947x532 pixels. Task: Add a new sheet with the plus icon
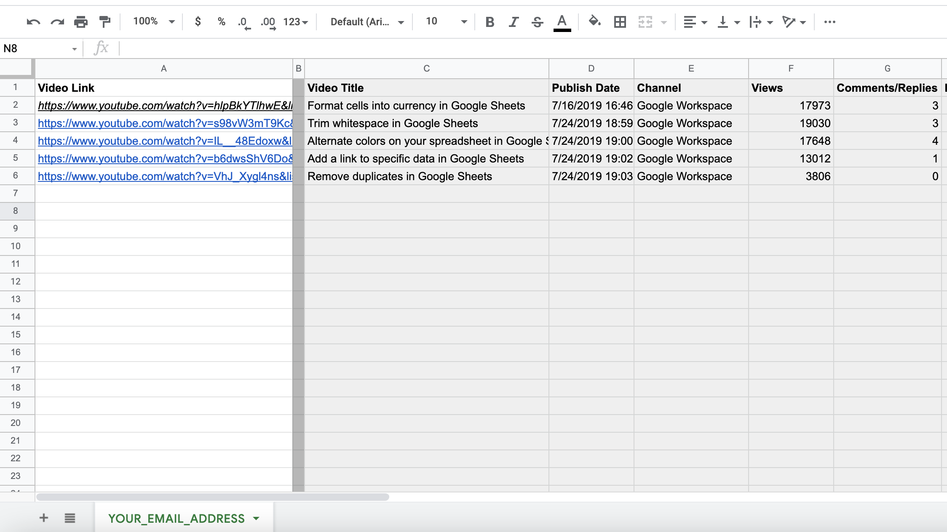[x=43, y=518]
